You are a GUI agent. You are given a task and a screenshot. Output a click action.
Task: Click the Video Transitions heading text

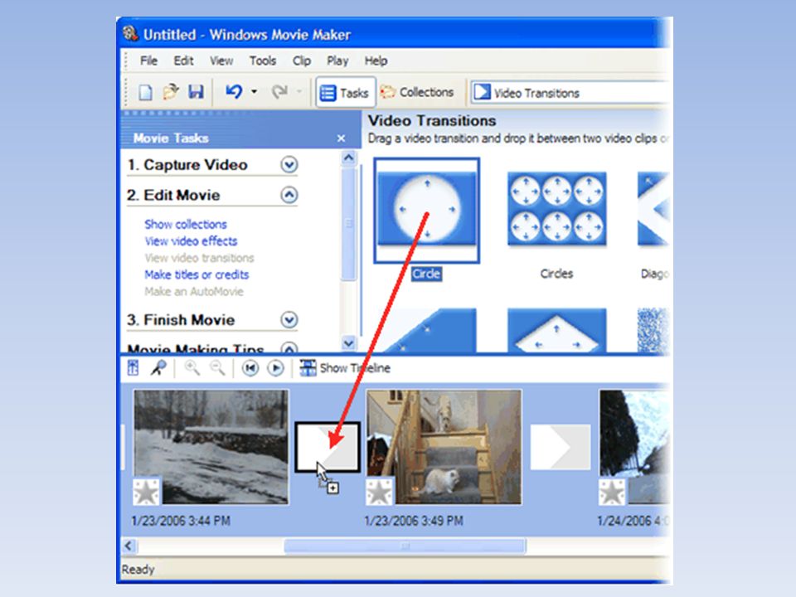[432, 121]
